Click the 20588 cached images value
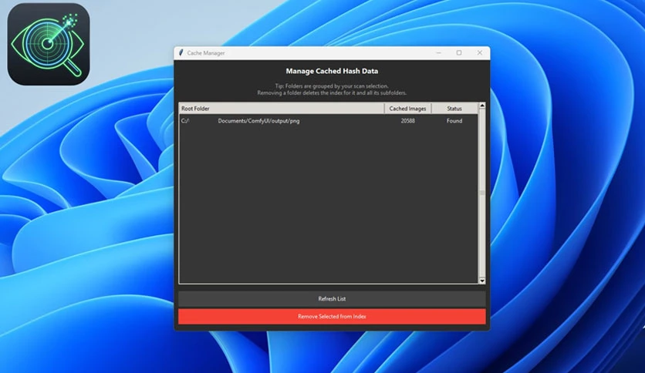 [407, 121]
